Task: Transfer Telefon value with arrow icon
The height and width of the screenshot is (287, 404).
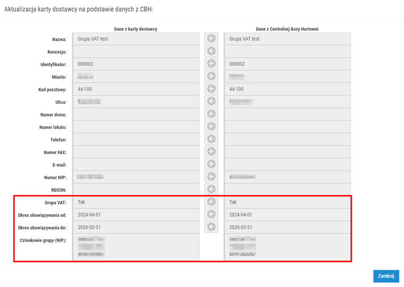Action: 211,139
